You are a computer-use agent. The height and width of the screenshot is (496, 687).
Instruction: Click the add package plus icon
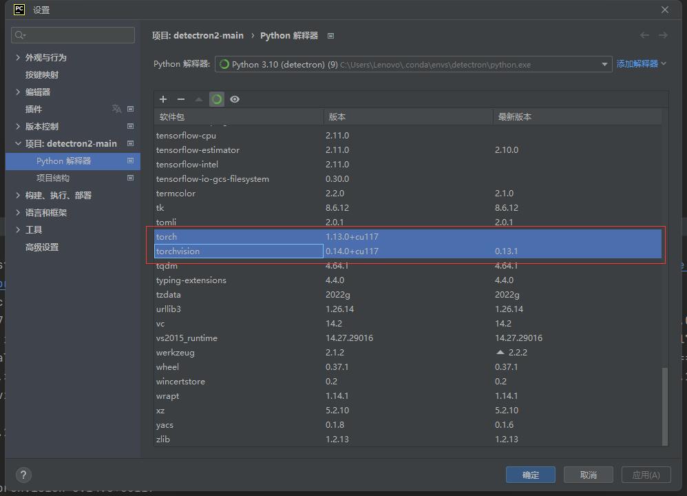[163, 99]
